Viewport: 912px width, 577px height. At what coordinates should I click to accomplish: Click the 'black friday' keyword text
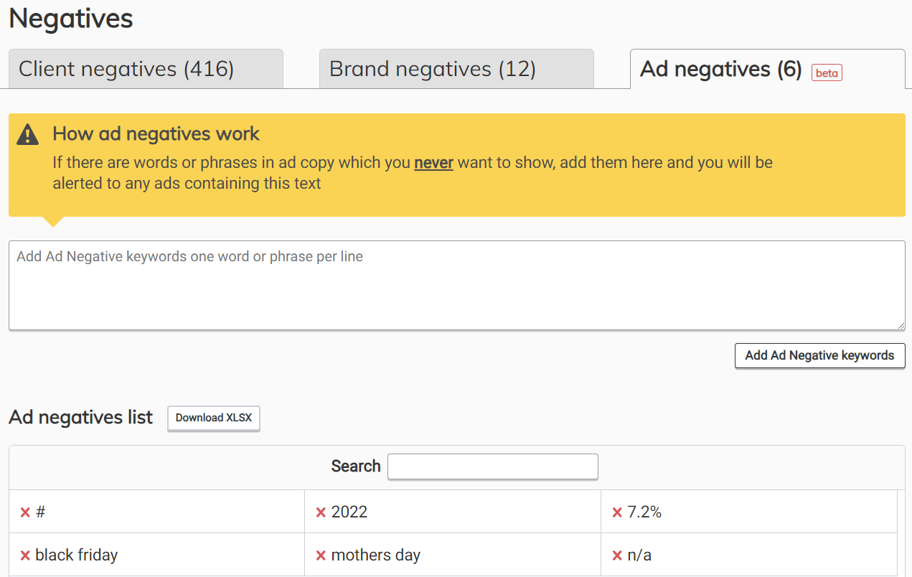[x=76, y=555]
